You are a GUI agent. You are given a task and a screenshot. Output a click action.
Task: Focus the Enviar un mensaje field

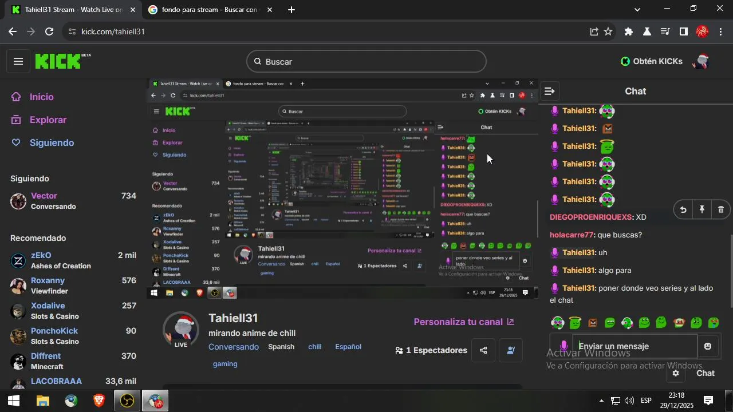coord(635,346)
